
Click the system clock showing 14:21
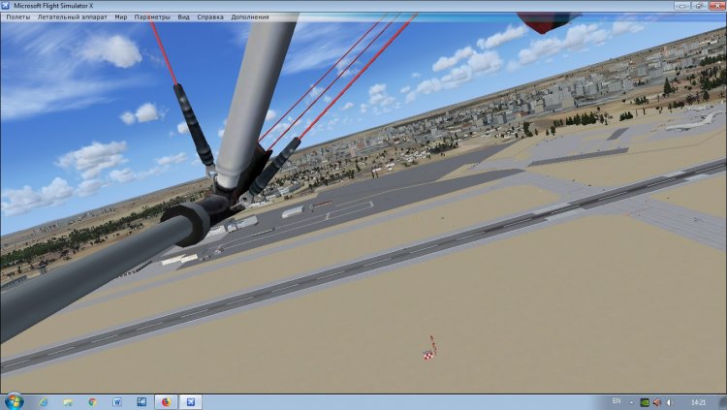698,401
